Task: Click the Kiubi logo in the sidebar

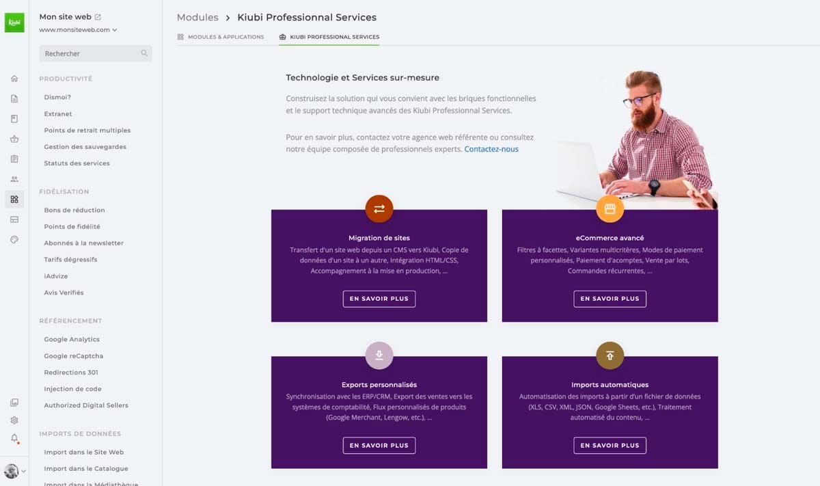Action: 14,23
